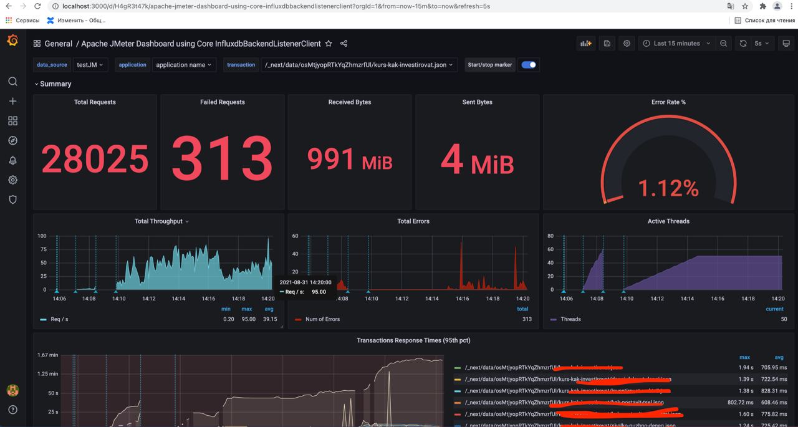This screenshot has width=798, height=427.
Task: Click the 28025 Total Requests value
Action: [x=95, y=160]
